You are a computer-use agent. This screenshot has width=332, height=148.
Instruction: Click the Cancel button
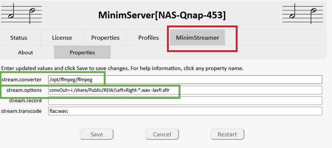[x=162, y=134]
